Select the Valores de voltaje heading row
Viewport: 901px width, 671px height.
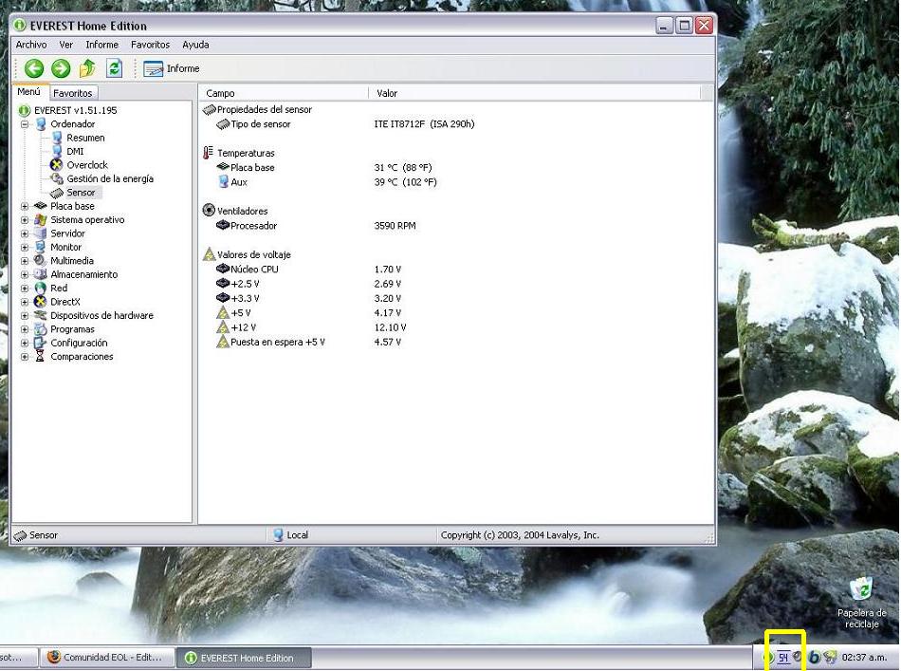coord(456,254)
